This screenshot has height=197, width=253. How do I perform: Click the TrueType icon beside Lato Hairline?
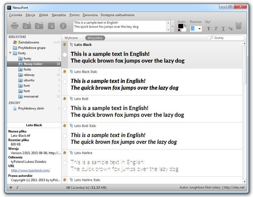(x=71, y=153)
